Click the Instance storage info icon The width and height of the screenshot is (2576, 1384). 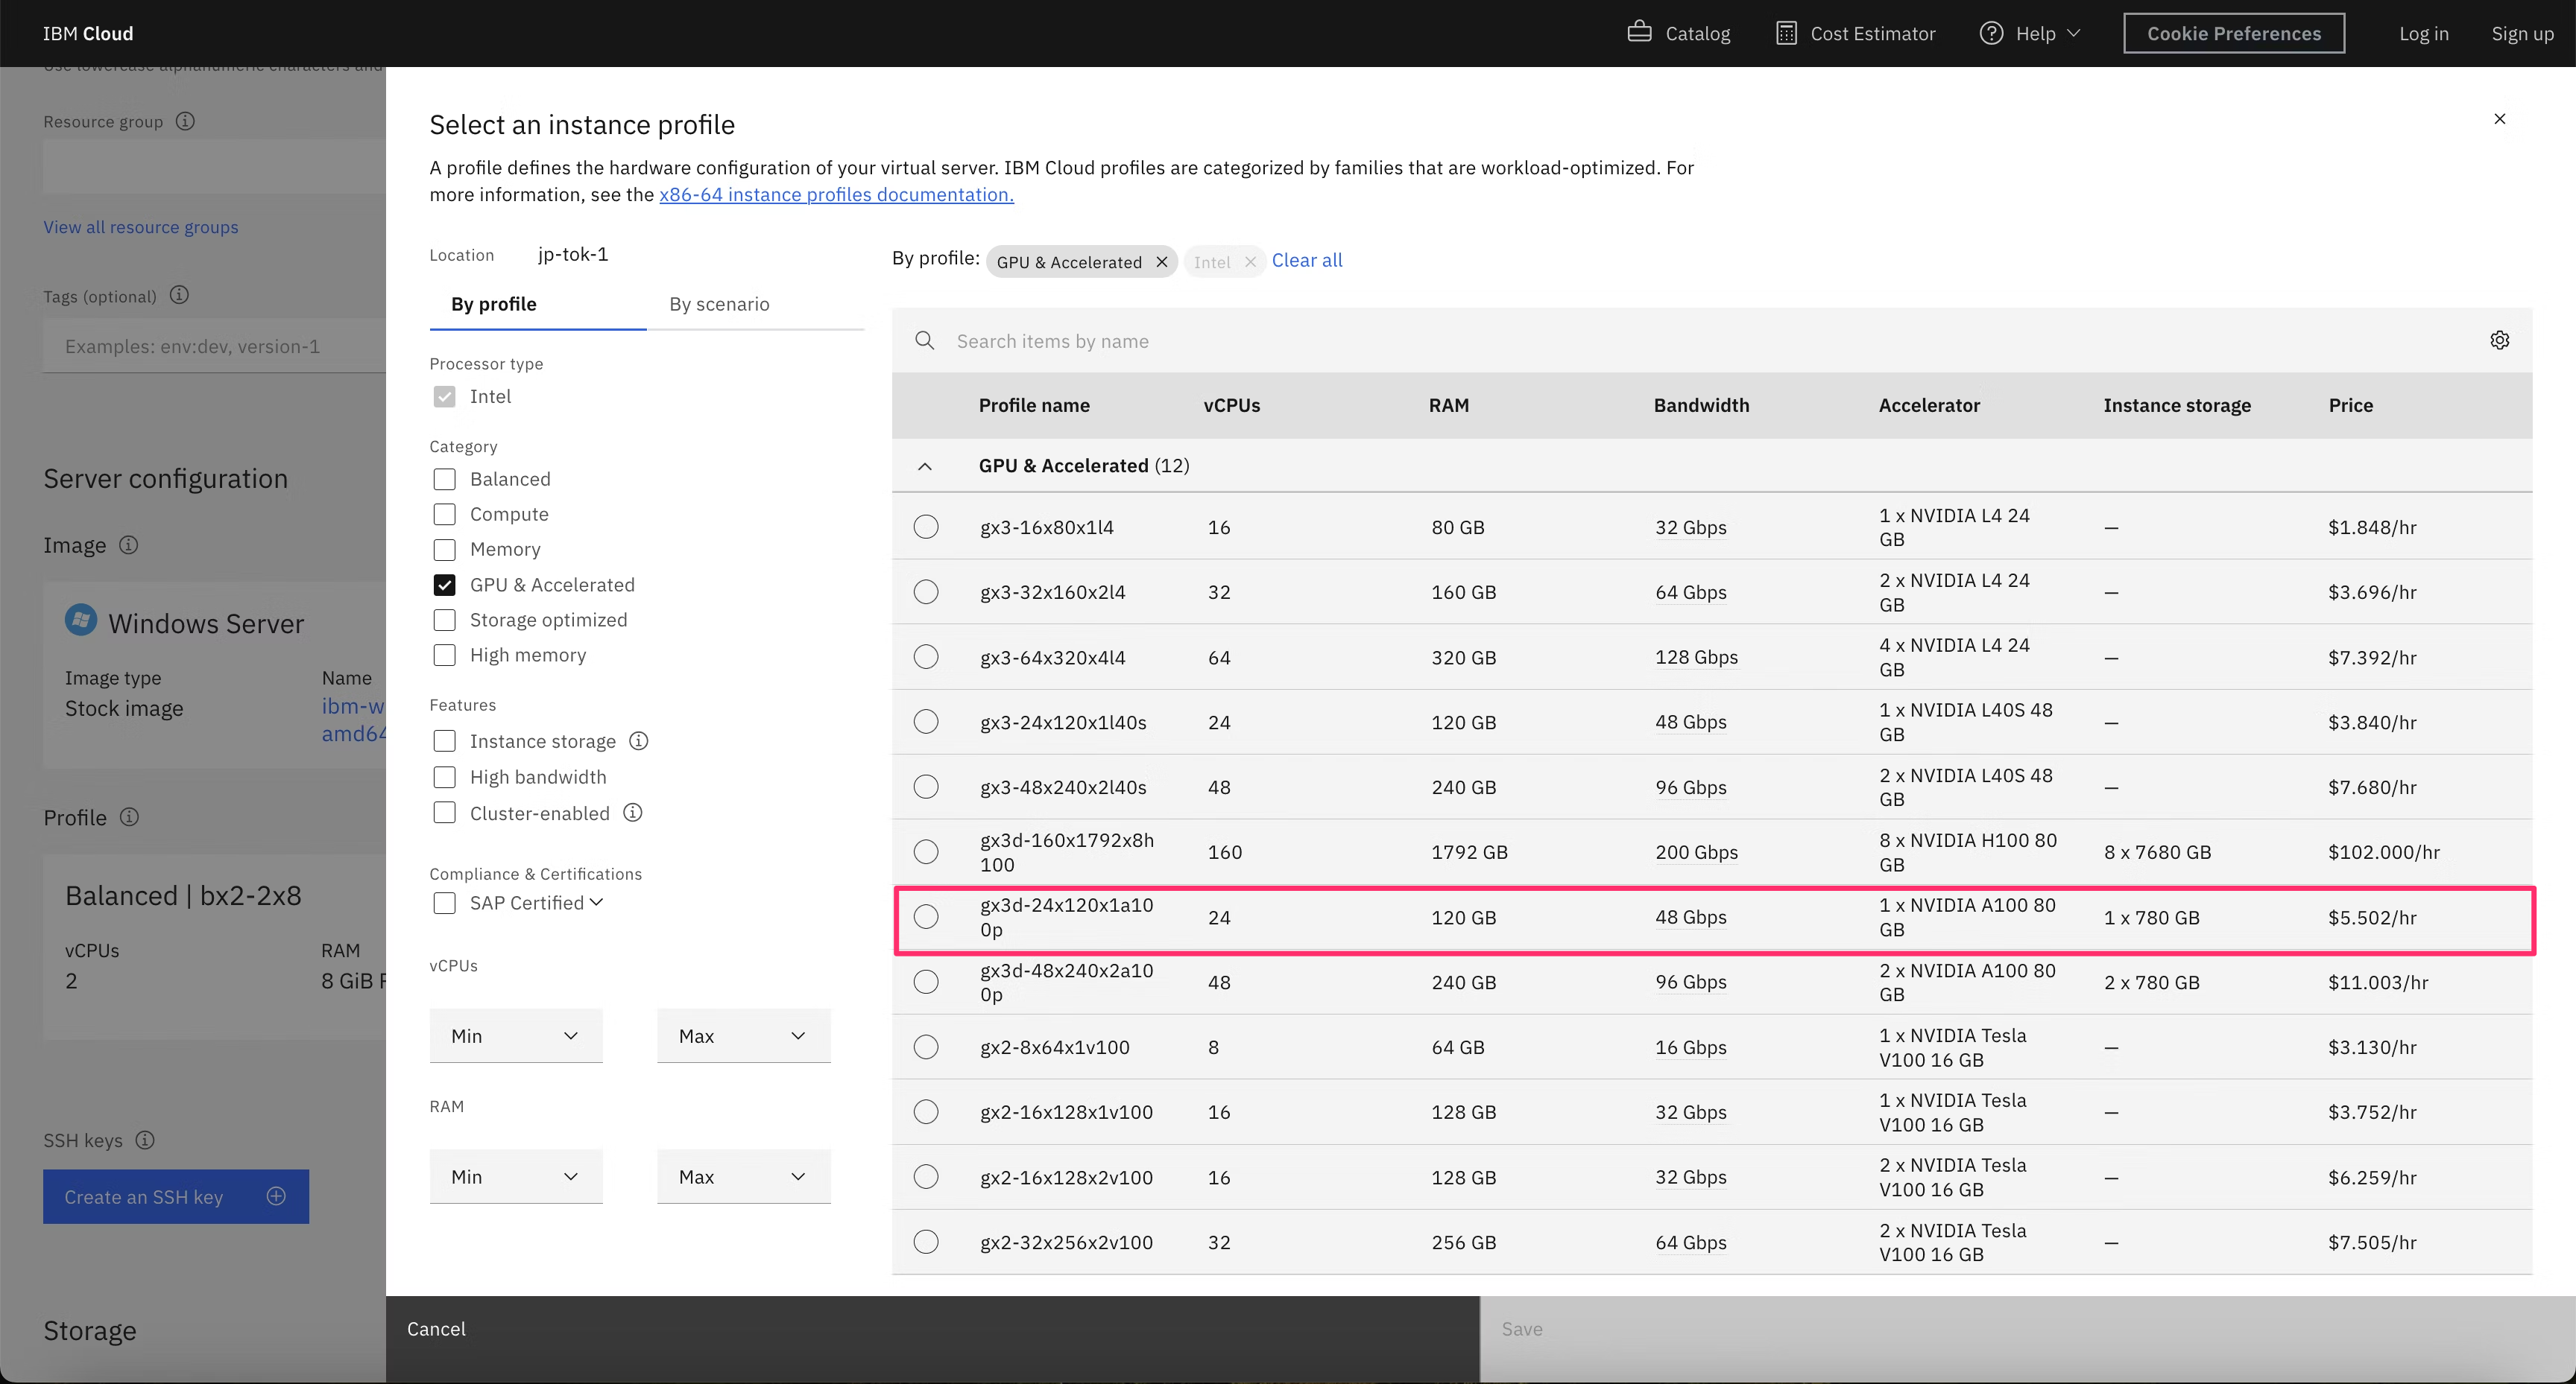pos(639,740)
